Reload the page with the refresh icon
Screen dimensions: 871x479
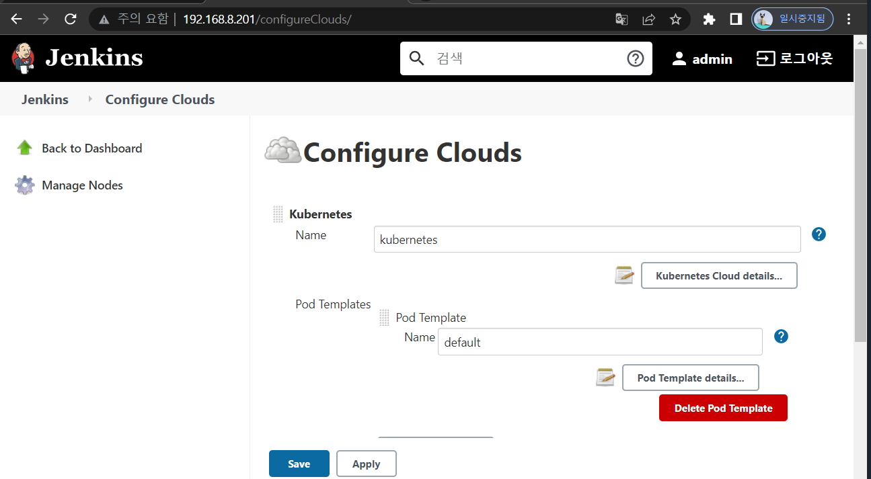71,19
